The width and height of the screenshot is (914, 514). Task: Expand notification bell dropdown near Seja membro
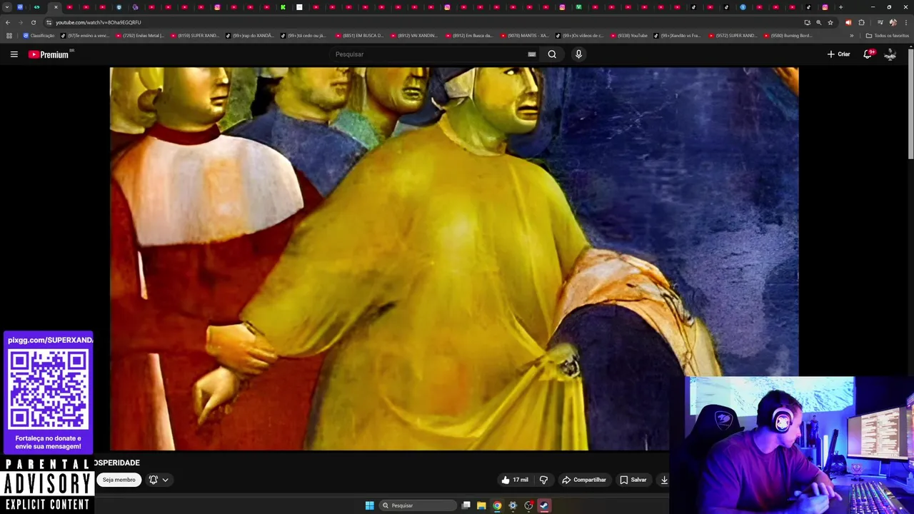click(x=159, y=480)
